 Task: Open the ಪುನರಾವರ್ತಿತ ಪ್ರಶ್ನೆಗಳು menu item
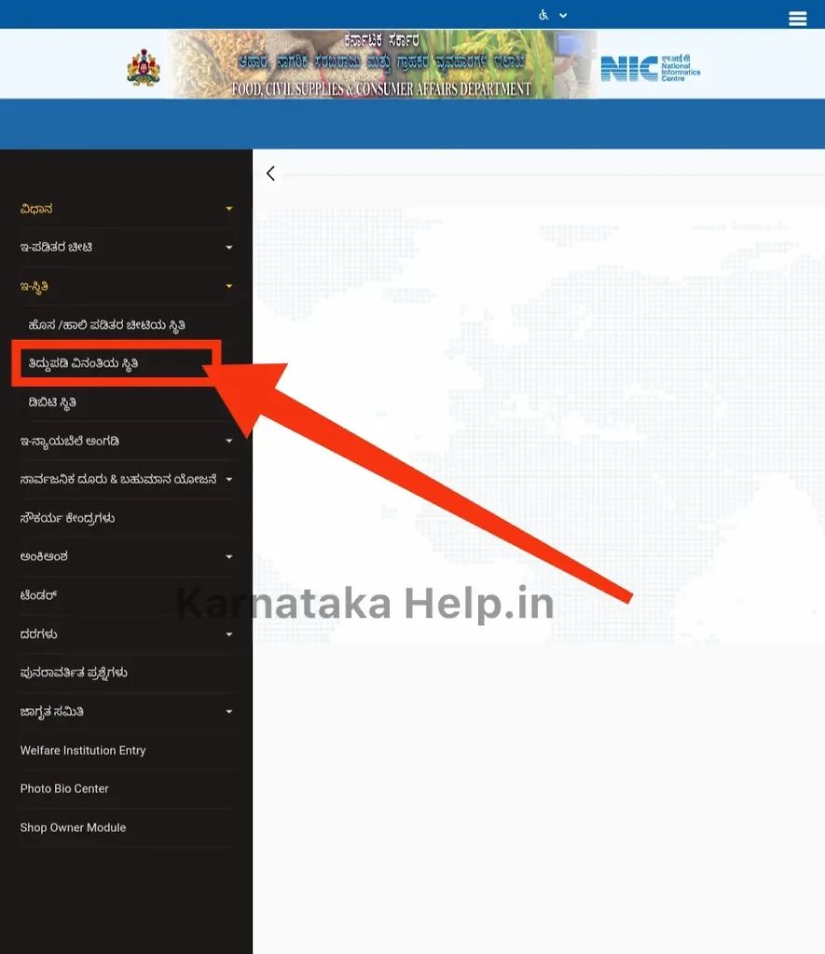click(74, 673)
